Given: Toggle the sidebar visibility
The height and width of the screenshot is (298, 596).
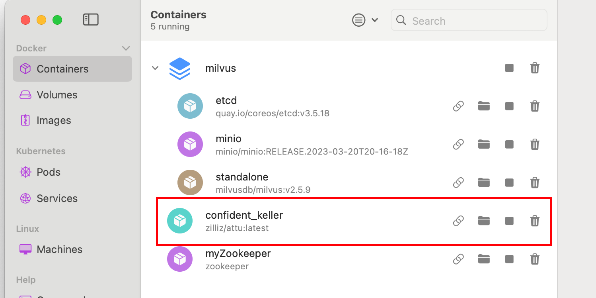Looking at the screenshot, I should (x=91, y=20).
